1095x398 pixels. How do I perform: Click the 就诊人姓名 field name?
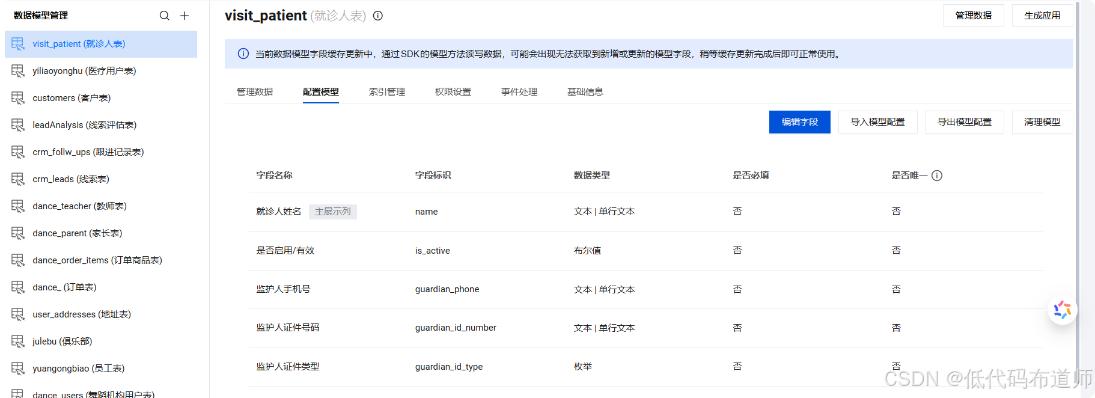pos(279,212)
